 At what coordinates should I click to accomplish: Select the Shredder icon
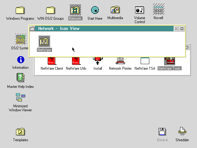[182, 131]
